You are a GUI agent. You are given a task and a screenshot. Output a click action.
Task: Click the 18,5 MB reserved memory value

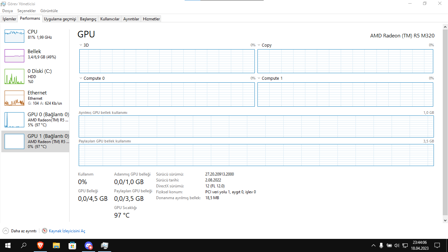[212, 198]
